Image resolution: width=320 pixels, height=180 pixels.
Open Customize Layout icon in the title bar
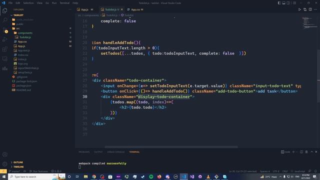(294, 3)
